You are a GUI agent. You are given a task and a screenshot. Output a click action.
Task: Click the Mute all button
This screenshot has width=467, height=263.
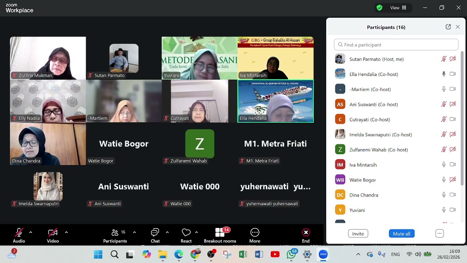coord(402,234)
